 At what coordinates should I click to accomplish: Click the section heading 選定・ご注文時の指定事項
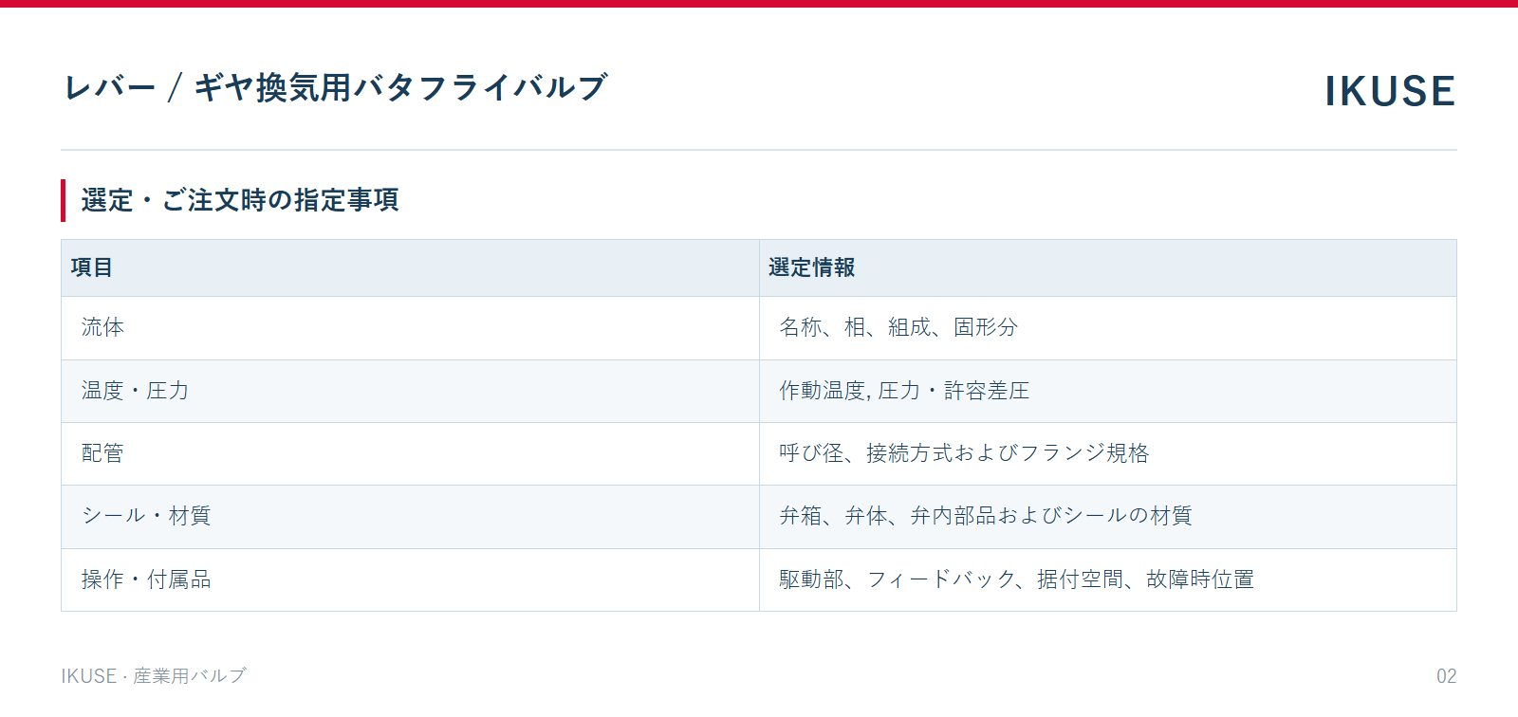[240, 200]
